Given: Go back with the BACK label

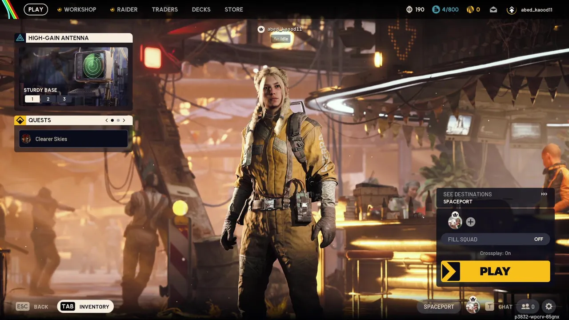Looking at the screenshot, I should tap(41, 307).
